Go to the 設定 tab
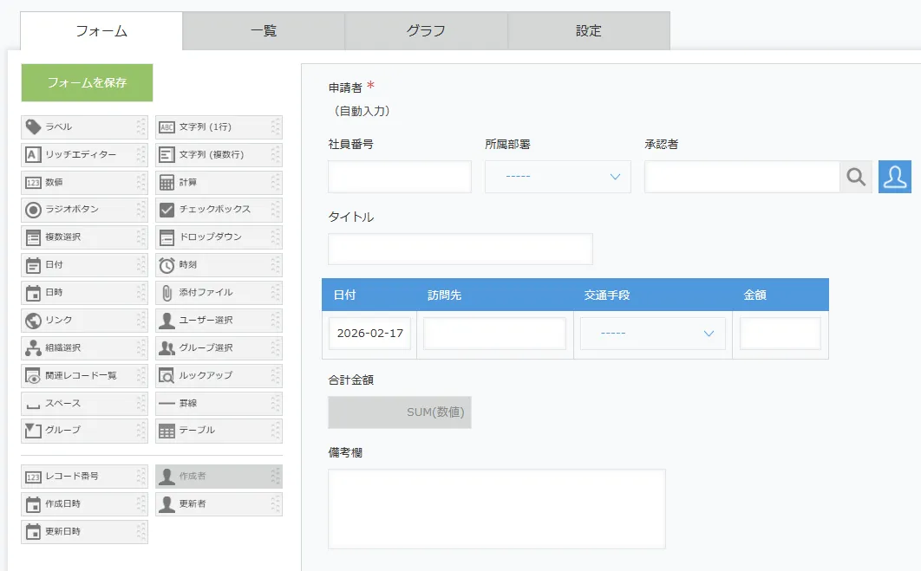The height and width of the screenshot is (571, 921). click(588, 31)
